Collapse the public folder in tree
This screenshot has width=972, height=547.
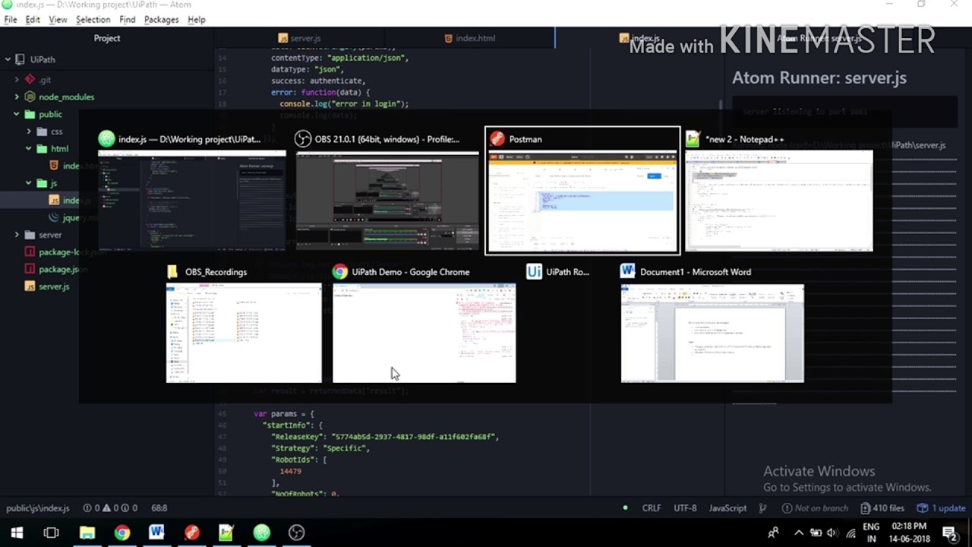click(x=17, y=114)
